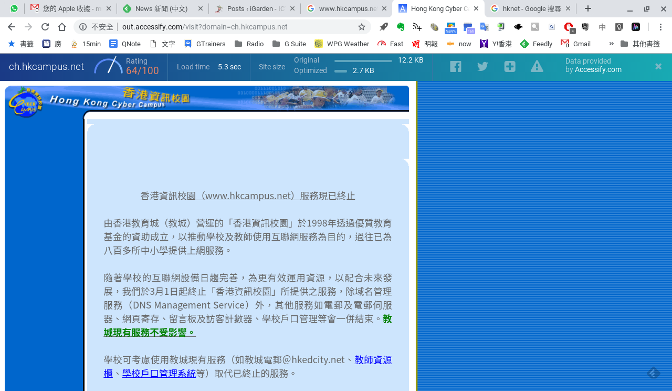The height and width of the screenshot is (391, 672).
Task: Open the GTrainers bookmark
Action: click(x=205, y=44)
